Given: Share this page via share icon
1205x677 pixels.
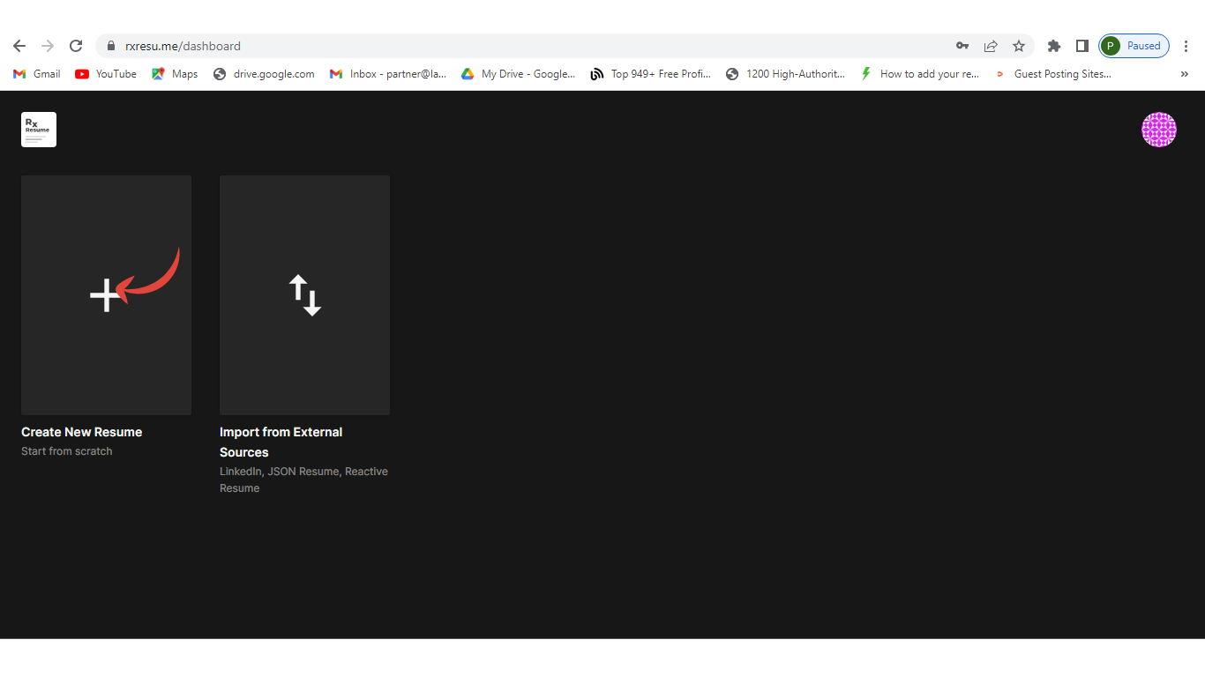Looking at the screenshot, I should [991, 46].
